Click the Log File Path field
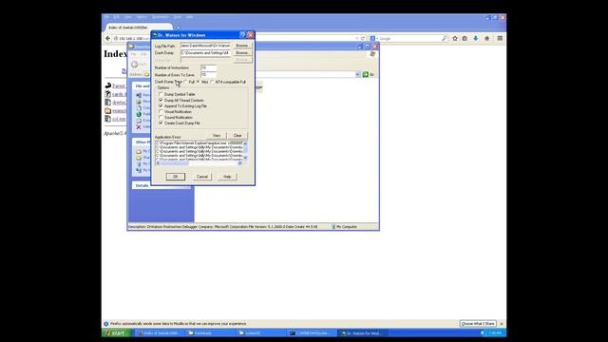 click(206, 46)
